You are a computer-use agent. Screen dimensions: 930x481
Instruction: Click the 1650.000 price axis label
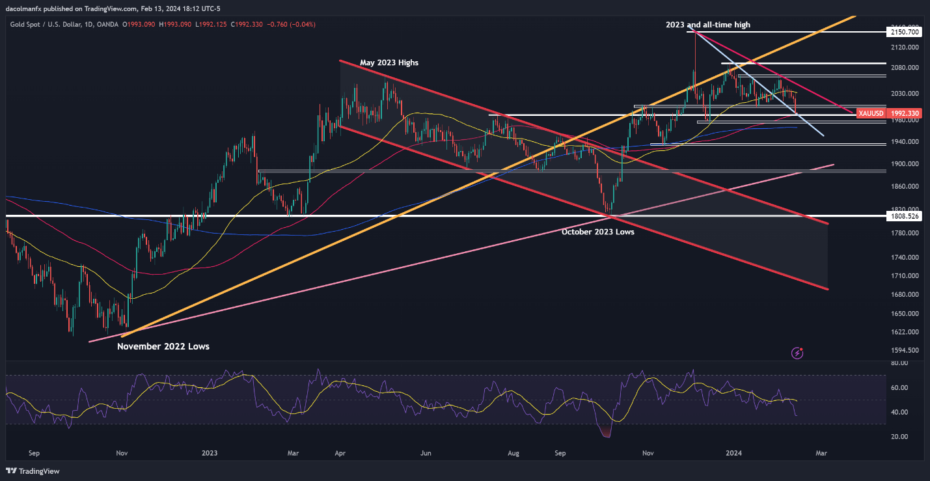click(904, 314)
